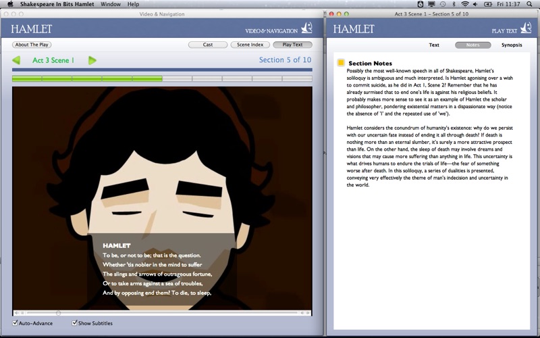Image resolution: width=540 pixels, height=338 pixels.
Task: Toggle the Show Subtitles checkbox
Action: (x=74, y=323)
